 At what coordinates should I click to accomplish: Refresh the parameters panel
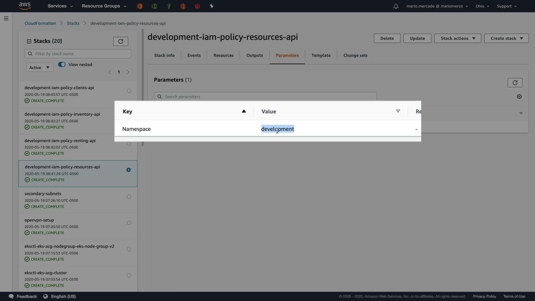click(x=515, y=82)
